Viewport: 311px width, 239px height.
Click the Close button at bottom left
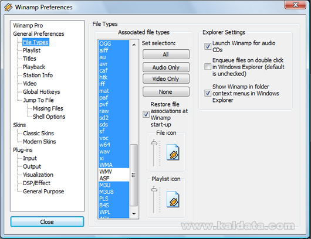coord(47,222)
